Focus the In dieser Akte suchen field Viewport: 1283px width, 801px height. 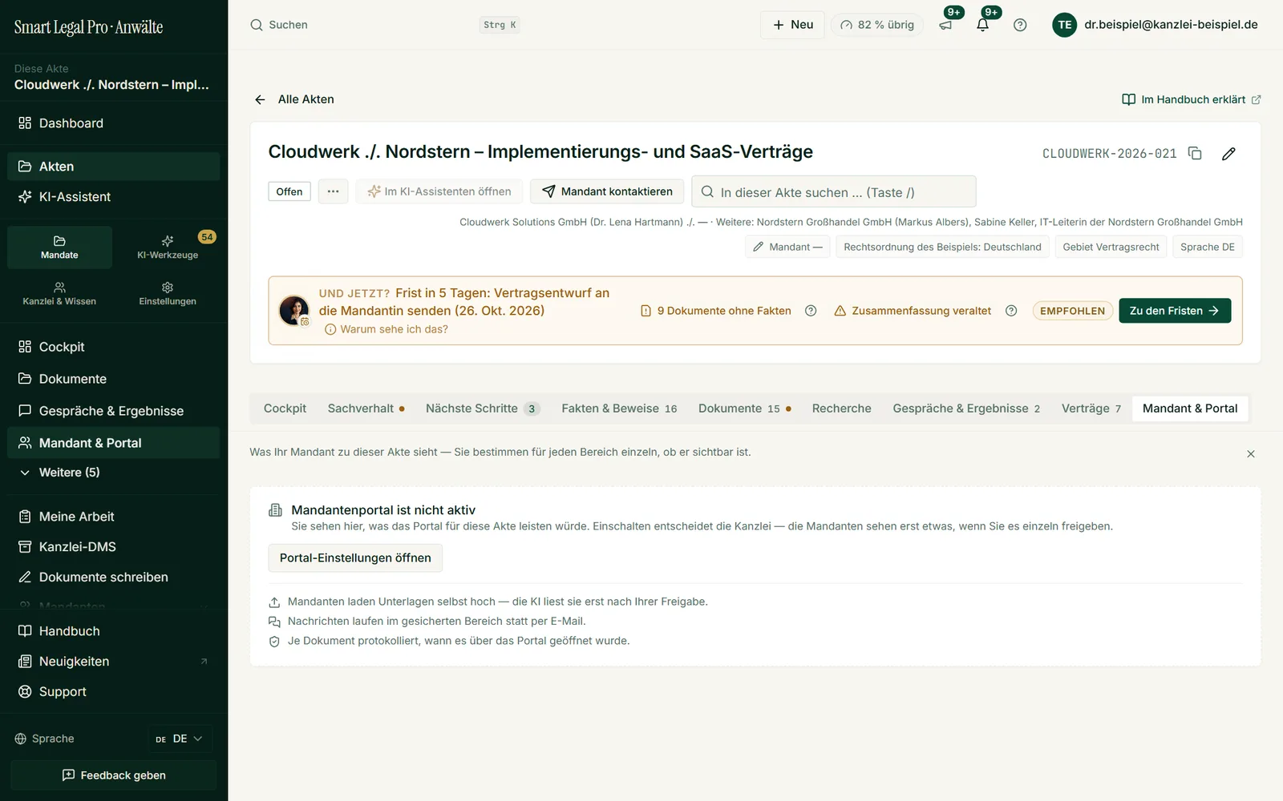click(x=834, y=191)
